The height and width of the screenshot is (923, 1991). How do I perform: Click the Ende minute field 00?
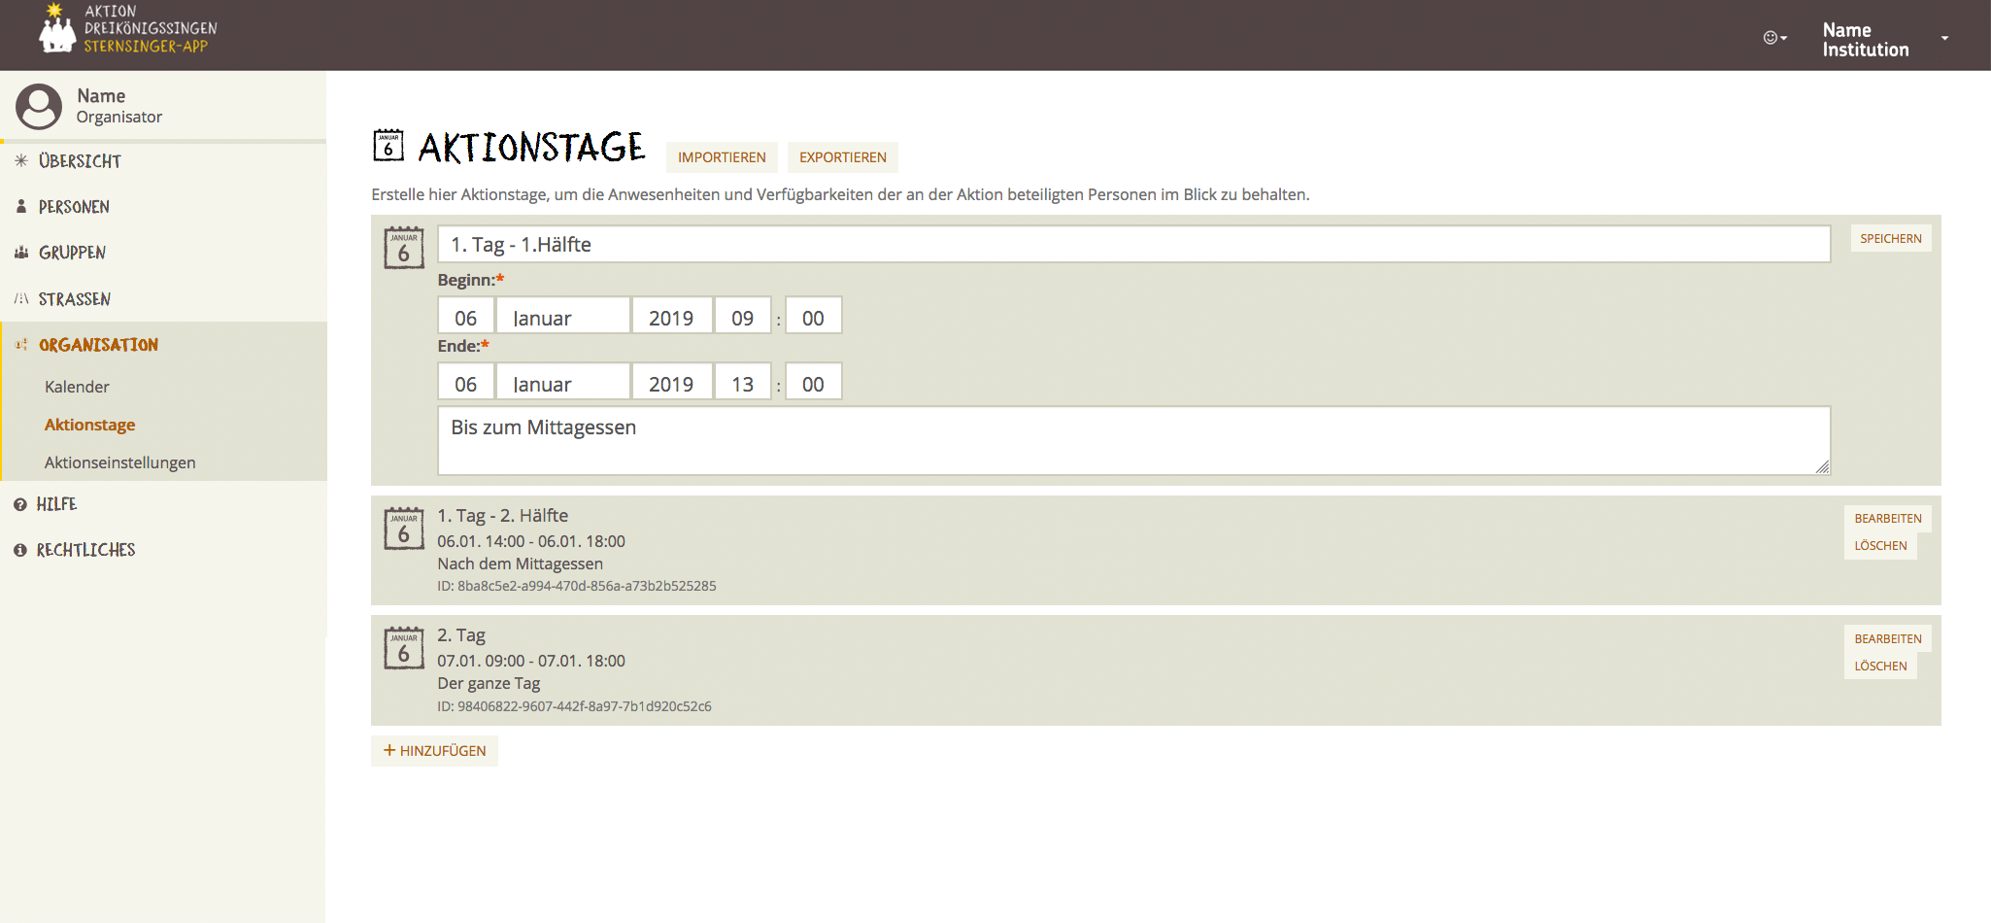(x=813, y=383)
